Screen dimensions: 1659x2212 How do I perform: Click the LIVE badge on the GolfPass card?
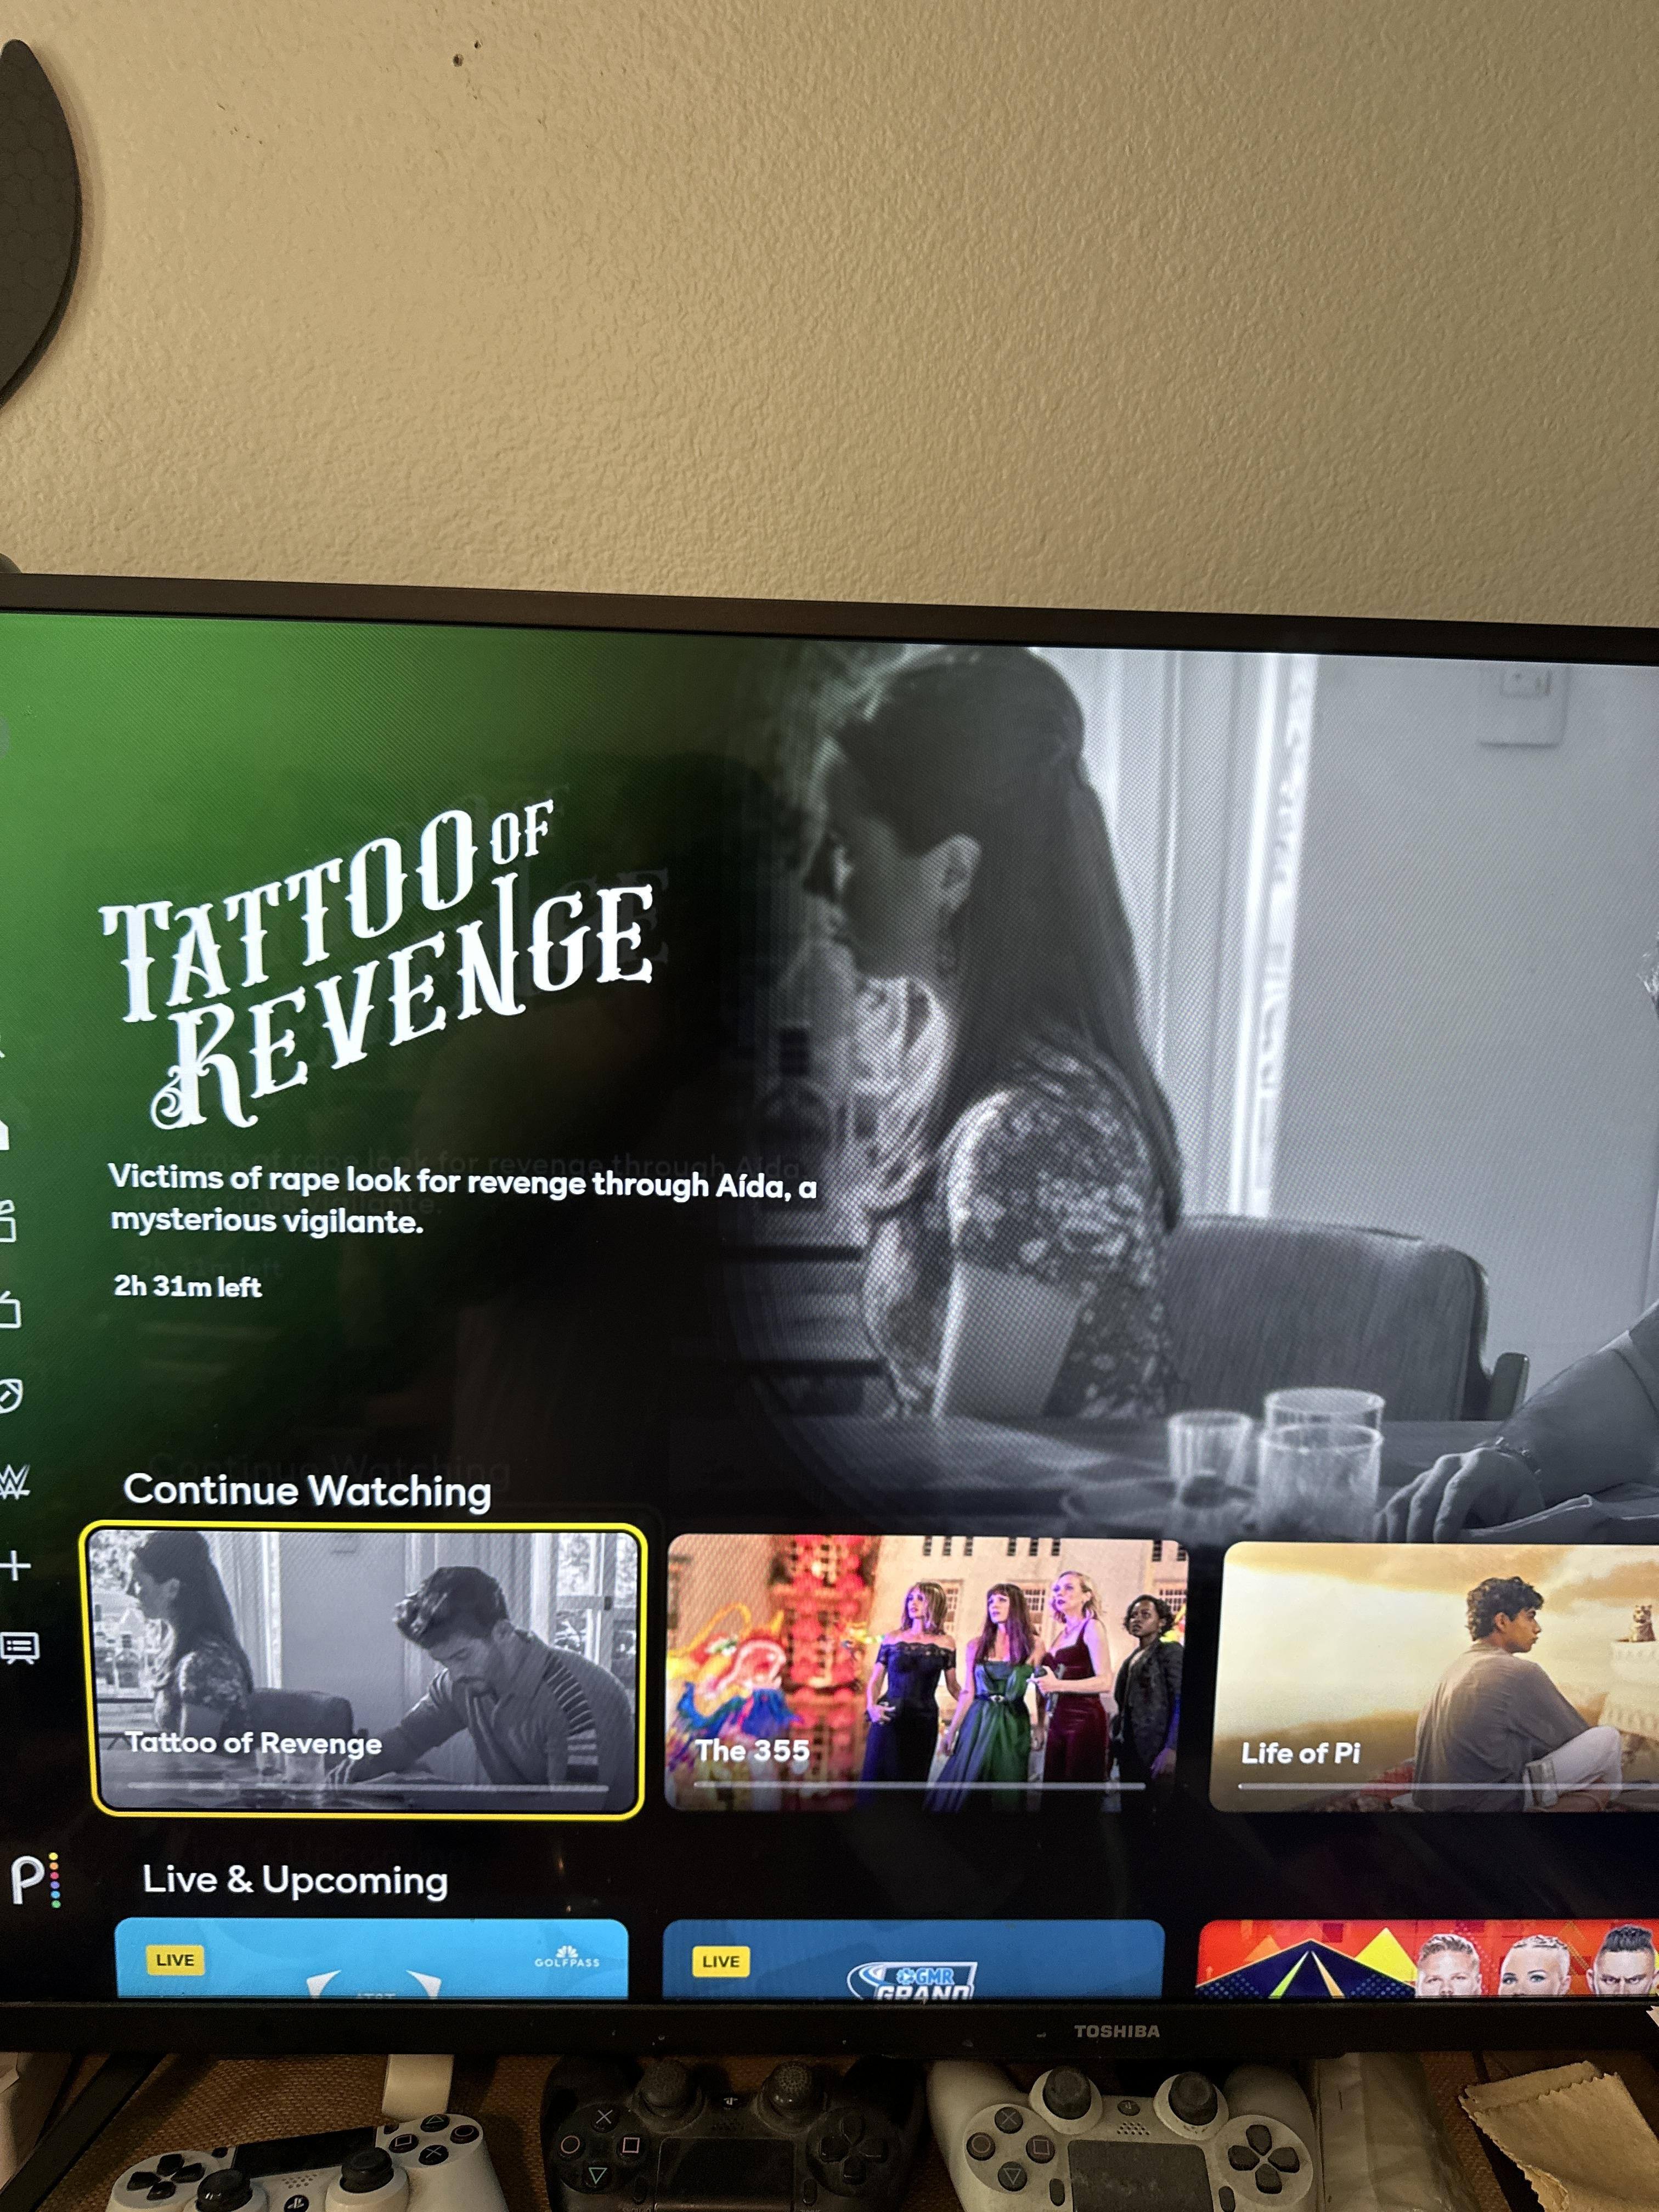[x=175, y=1960]
